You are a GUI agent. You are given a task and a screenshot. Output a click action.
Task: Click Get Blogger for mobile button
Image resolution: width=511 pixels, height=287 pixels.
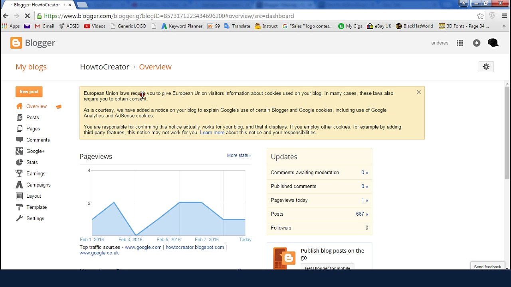coord(327,267)
